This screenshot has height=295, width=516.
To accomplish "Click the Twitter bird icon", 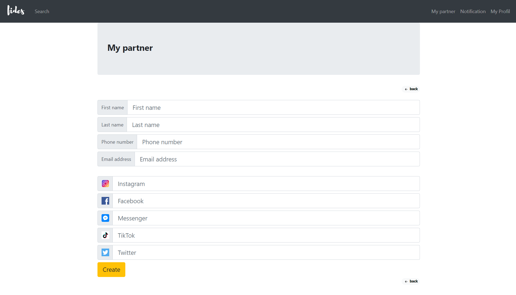I will pos(105,252).
